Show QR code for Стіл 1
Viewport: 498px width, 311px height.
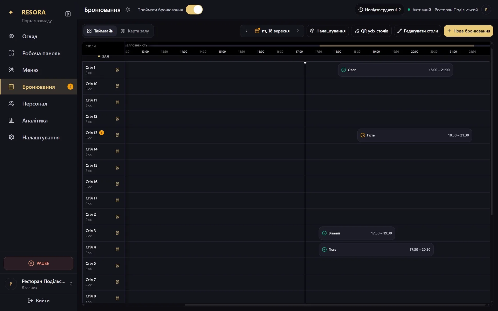pos(117,70)
